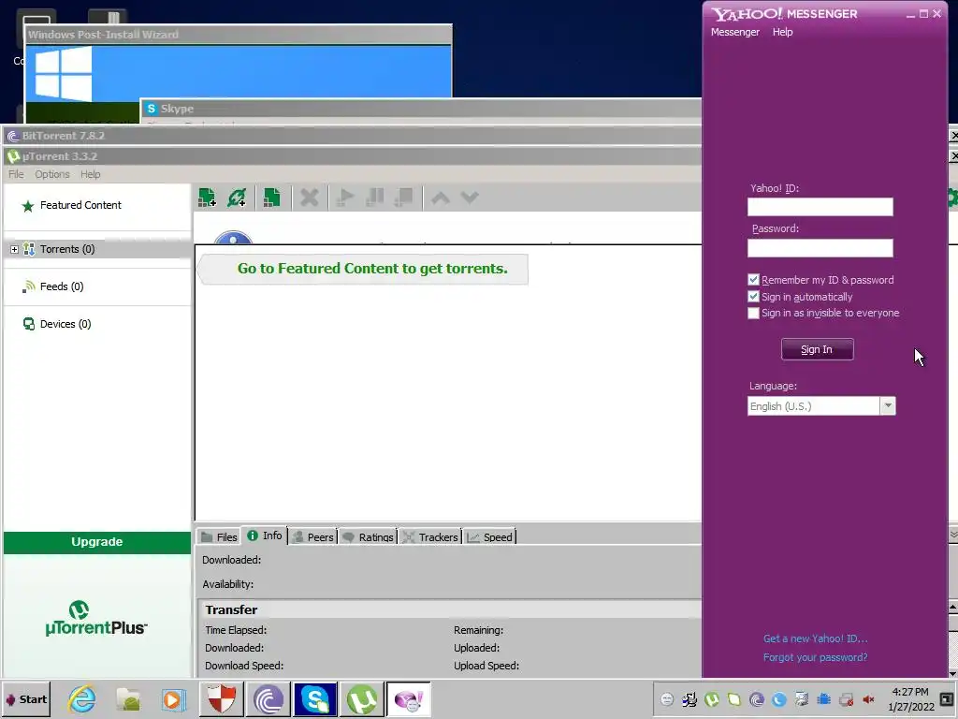Click the µTorrentPlus logo banner

click(x=96, y=619)
